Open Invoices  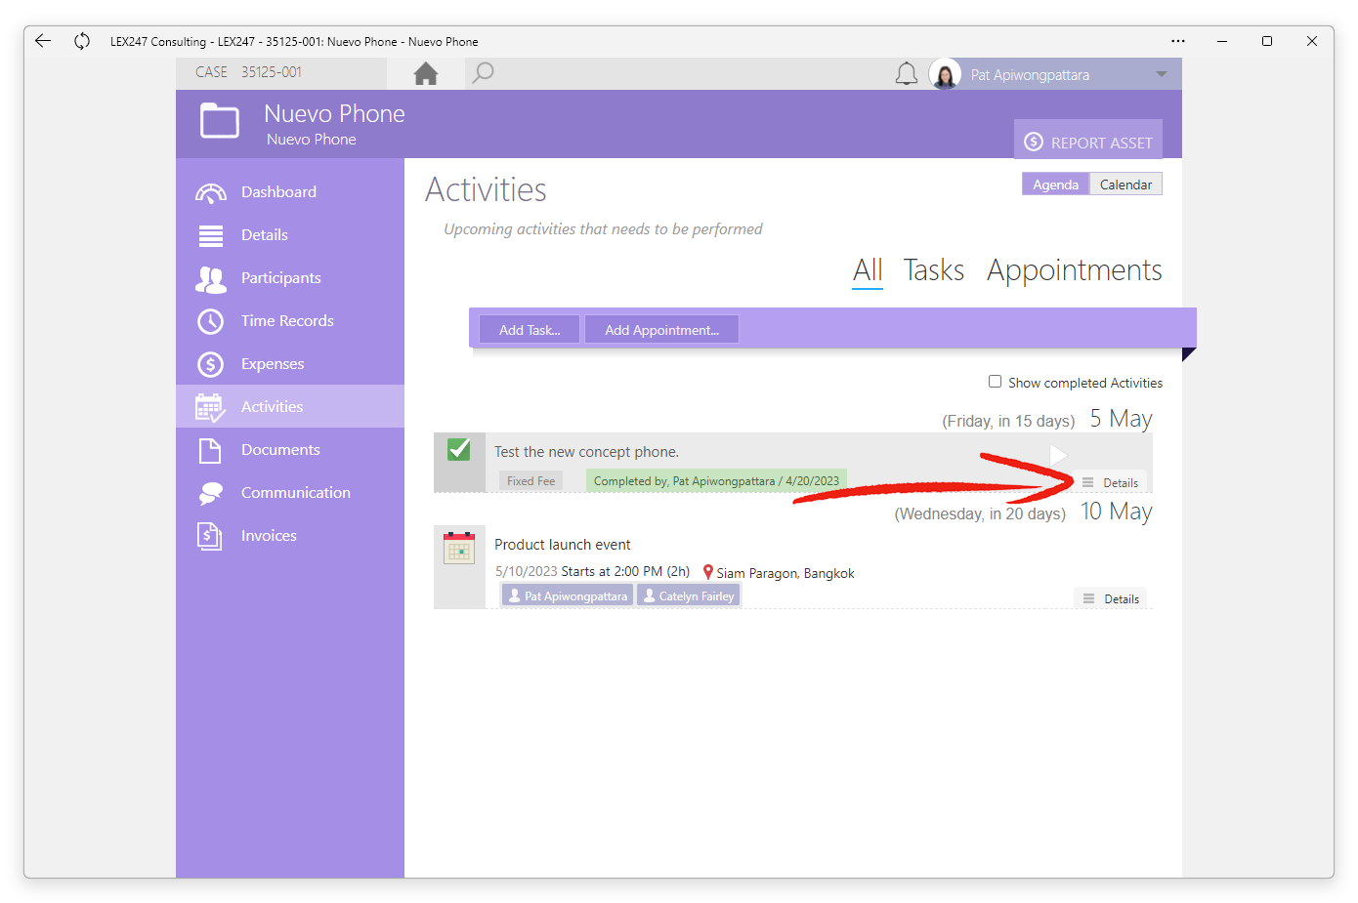290,536
